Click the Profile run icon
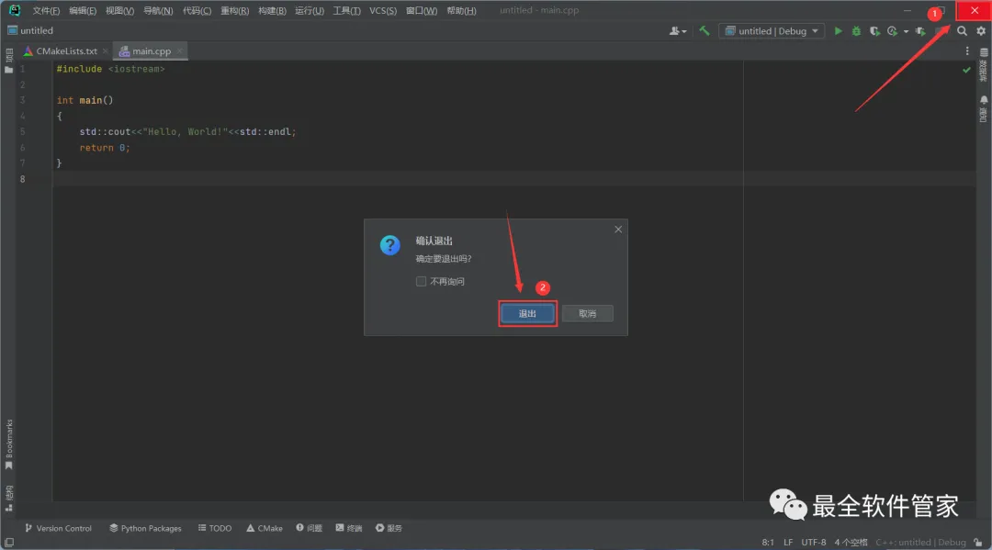This screenshot has width=992, height=550. (893, 31)
